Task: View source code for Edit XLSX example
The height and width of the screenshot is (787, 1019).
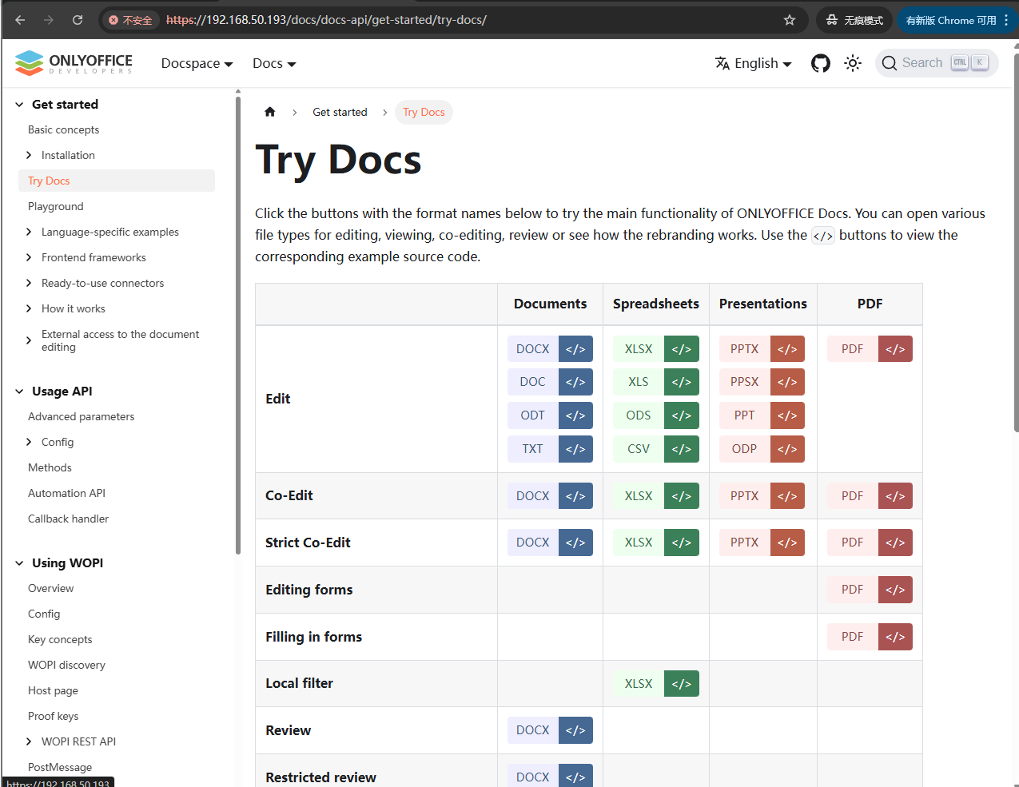Action: (x=682, y=349)
